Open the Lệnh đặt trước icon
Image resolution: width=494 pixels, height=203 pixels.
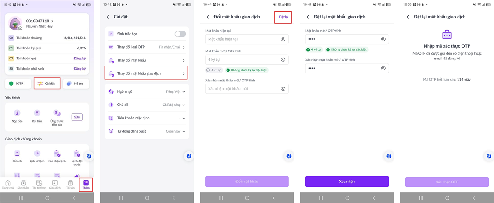click(76, 154)
